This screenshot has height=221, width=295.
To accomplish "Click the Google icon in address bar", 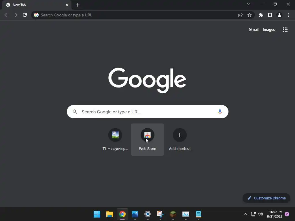I will (36, 15).
